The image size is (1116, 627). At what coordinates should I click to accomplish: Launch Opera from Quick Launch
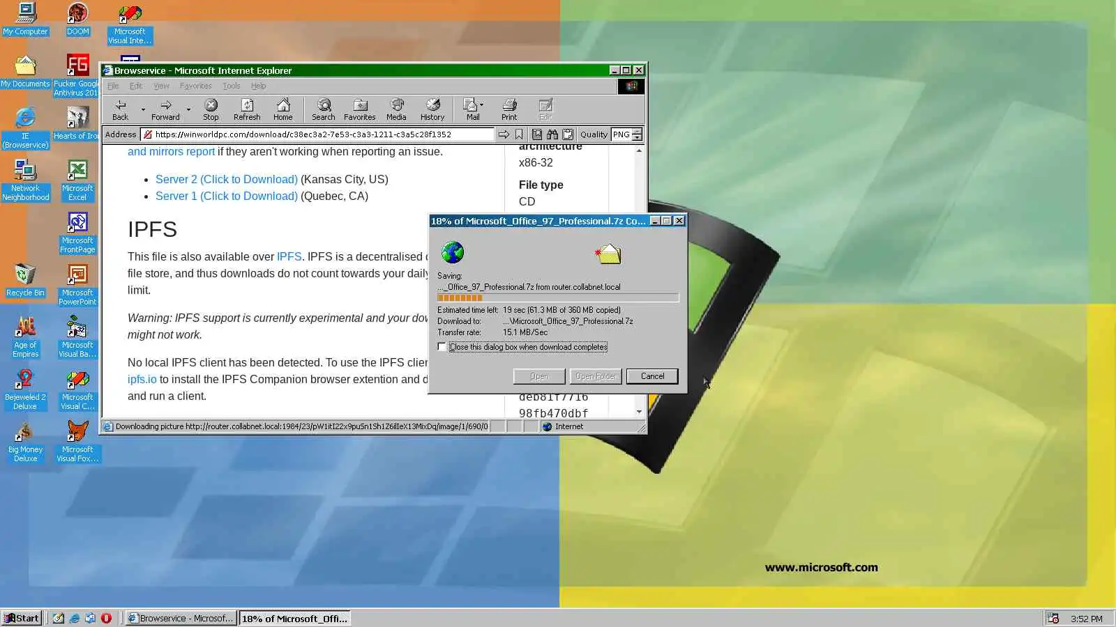point(106,618)
